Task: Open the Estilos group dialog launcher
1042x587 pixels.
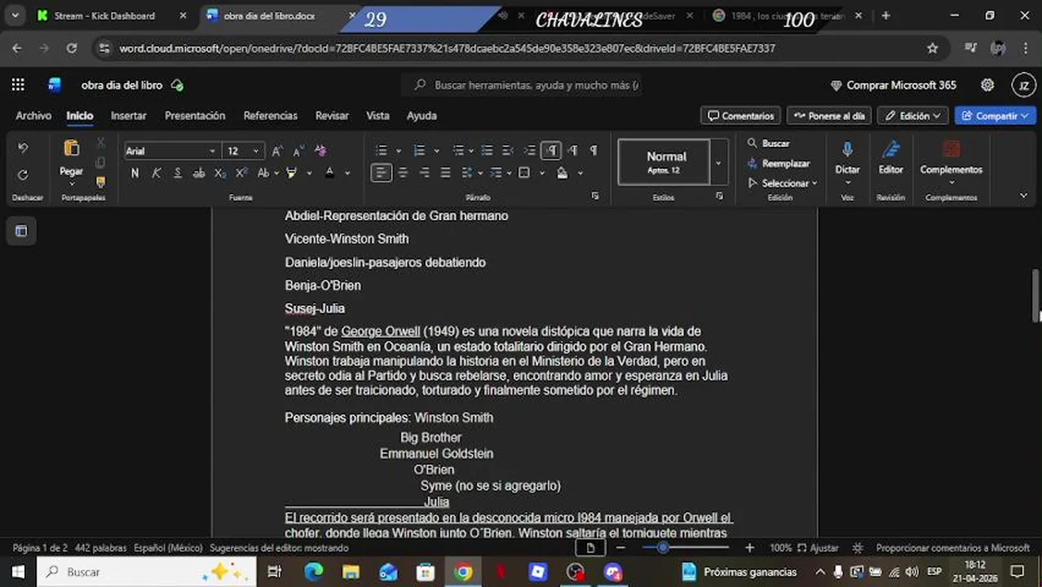Action: coord(719,196)
